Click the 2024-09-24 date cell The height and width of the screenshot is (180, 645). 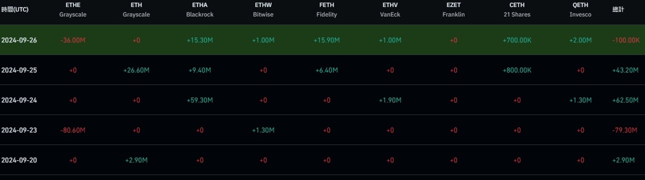point(19,100)
